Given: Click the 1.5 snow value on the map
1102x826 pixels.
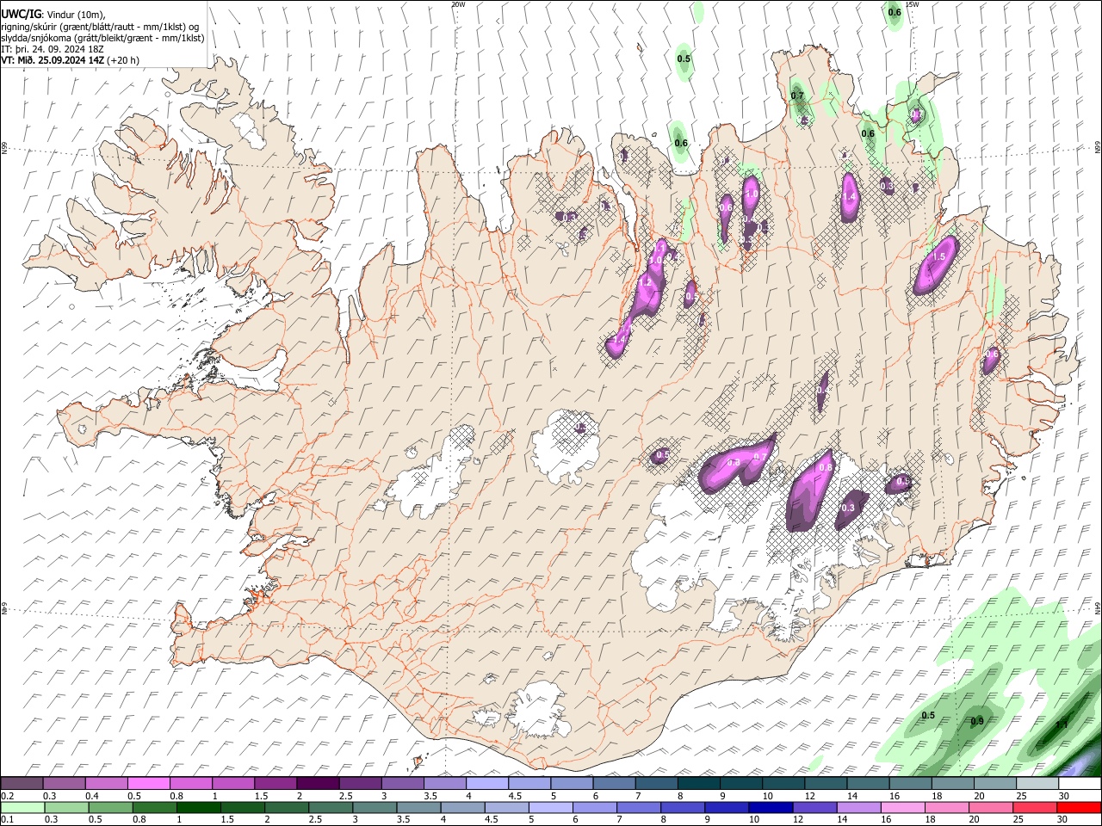Looking at the screenshot, I should coord(939,257).
